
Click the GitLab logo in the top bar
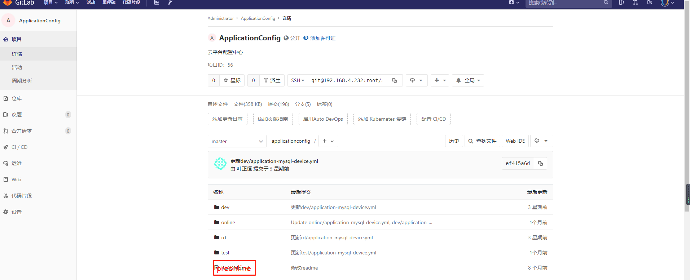19,3
